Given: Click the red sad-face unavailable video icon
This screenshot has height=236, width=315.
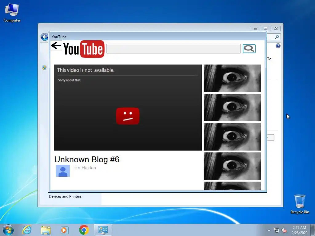Looking at the screenshot, I should tap(128, 116).
